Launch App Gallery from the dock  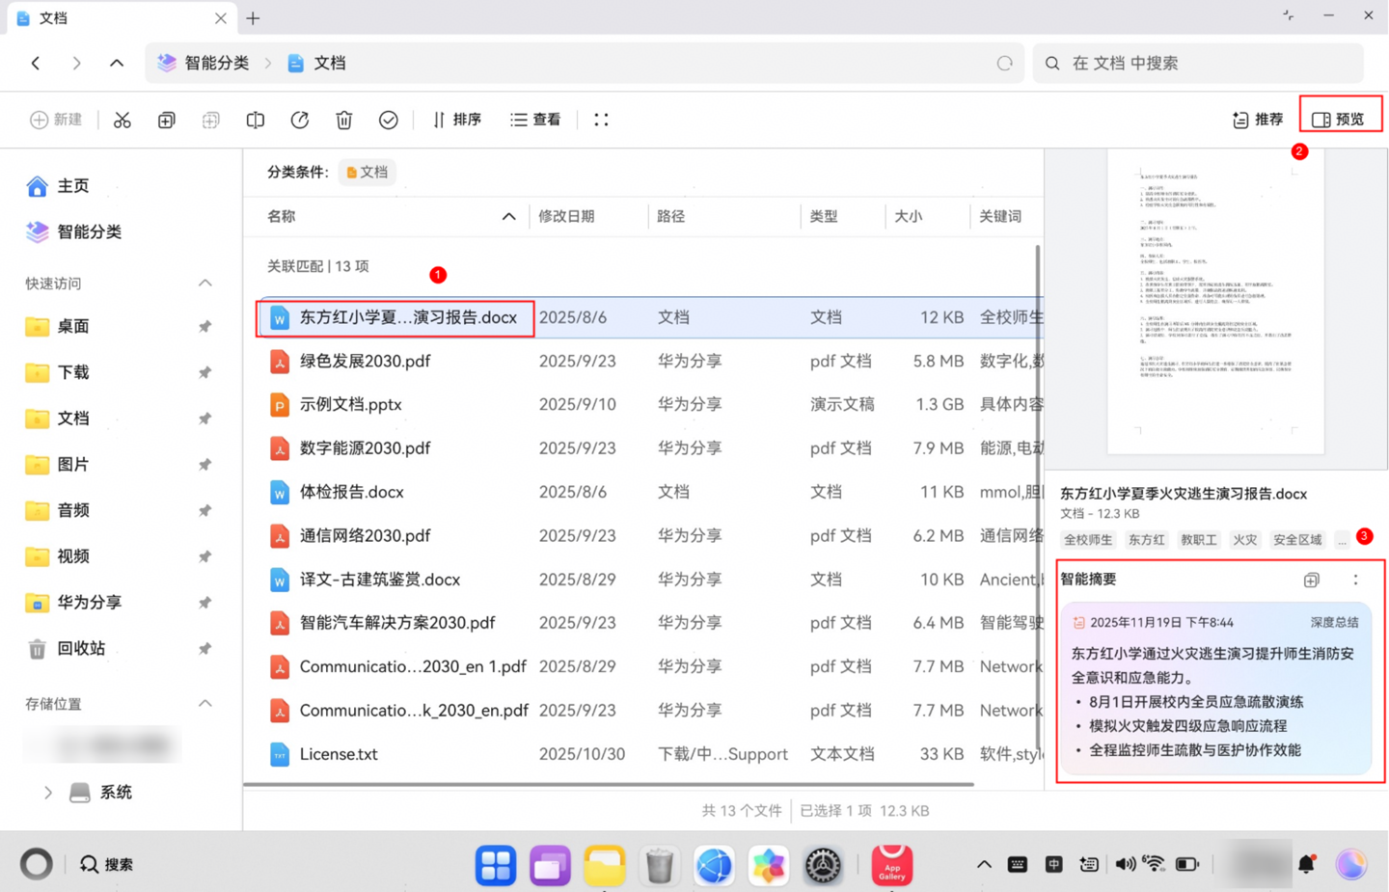click(892, 864)
